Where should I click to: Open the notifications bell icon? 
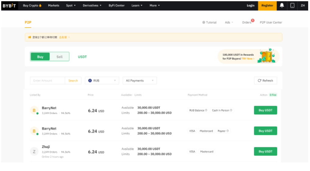coord(282,5)
